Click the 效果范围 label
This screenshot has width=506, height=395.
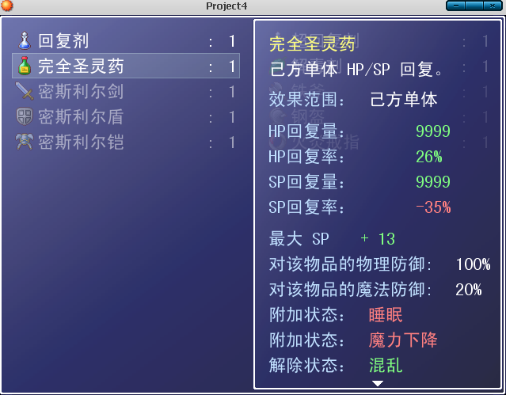pyautogui.click(x=306, y=99)
